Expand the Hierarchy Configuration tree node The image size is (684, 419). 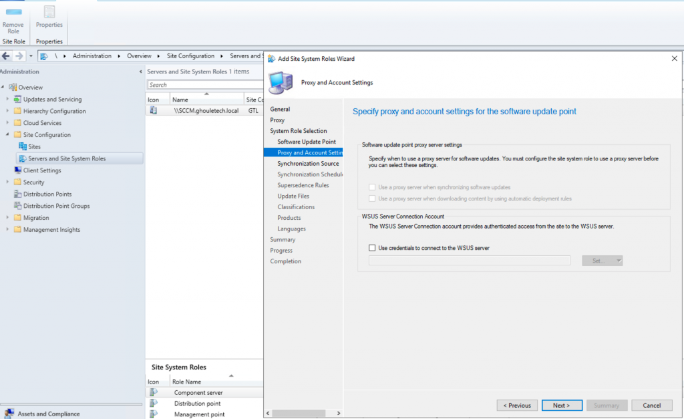pos(8,111)
